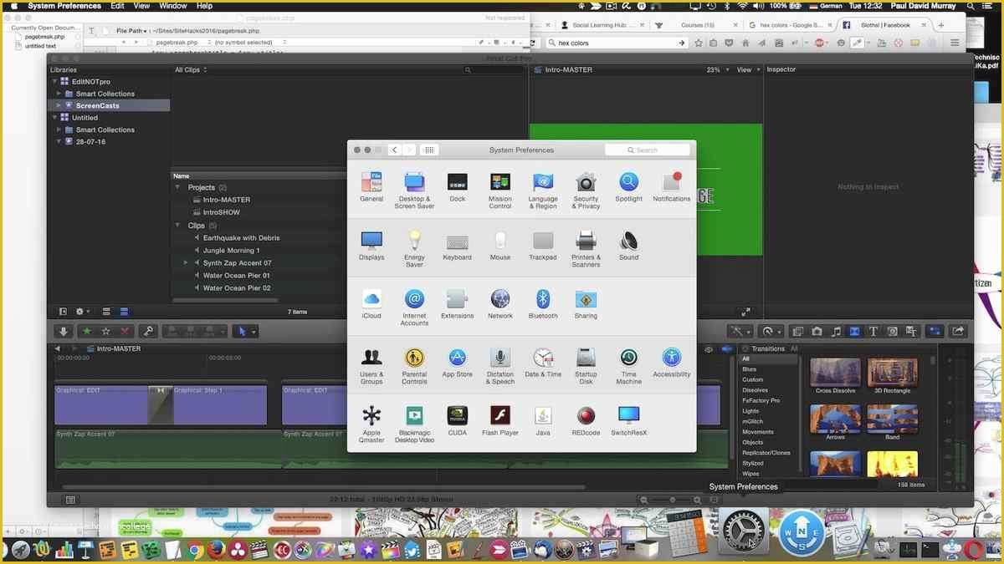
Task: Open Spotlight preferences
Action: [x=628, y=188]
